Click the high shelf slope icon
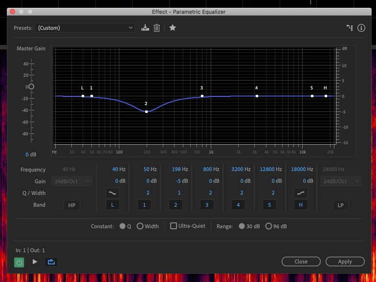Screen dimensions: 376x282 pyautogui.click(x=300, y=193)
